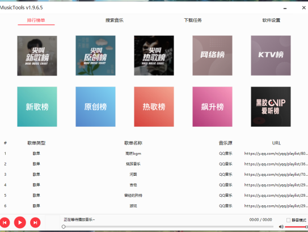Start playback with the play button
The width and height of the screenshot is (308, 232).
coord(20,222)
